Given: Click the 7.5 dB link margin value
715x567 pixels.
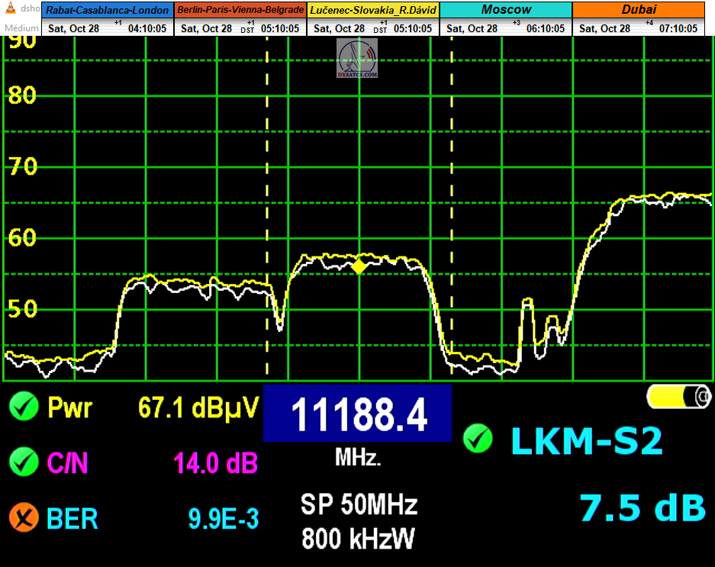Looking at the screenshot, I should point(641,508).
